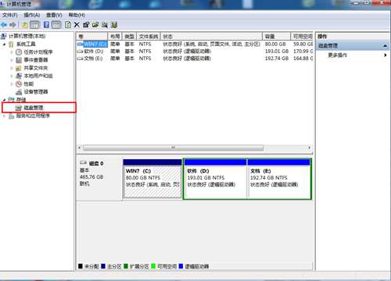391x281 pixels.
Task: Collapse the 系统工具 tree node arrow
Action: click(x=4, y=44)
